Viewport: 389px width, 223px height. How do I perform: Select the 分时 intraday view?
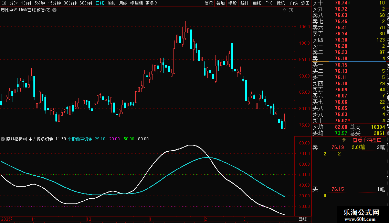[x=13, y=3]
